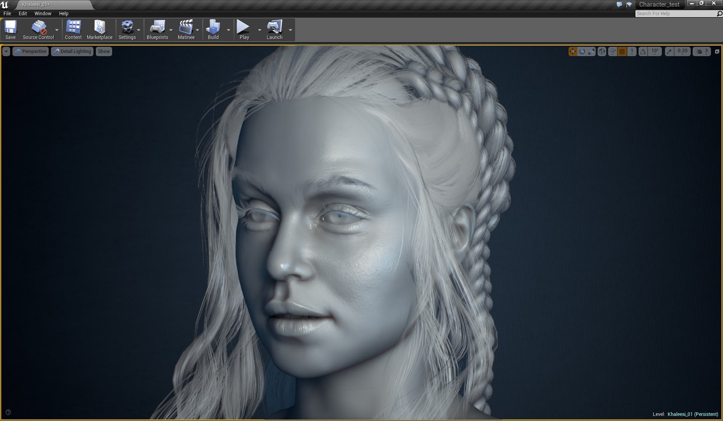The height and width of the screenshot is (421, 723).
Task: Click the Character_test project name
Action: [659, 5]
